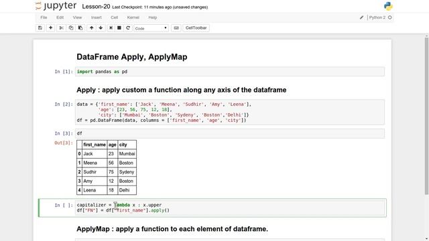The width and height of the screenshot is (429, 241).
Task: Open command palette keyboard icon
Action: coord(176,28)
